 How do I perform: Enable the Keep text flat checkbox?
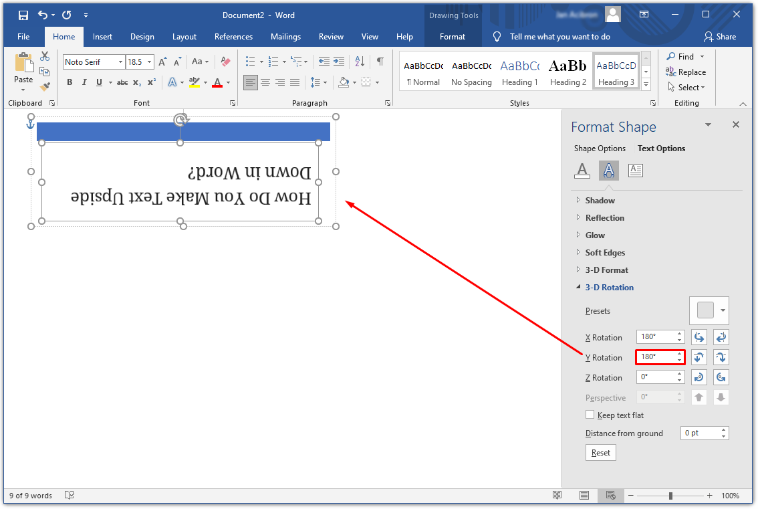click(x=590, y=415)
